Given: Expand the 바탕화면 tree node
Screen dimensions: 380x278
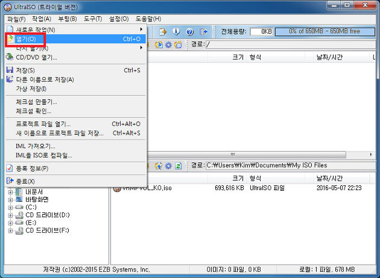Looking at the screenshot, I should point(10,200).
